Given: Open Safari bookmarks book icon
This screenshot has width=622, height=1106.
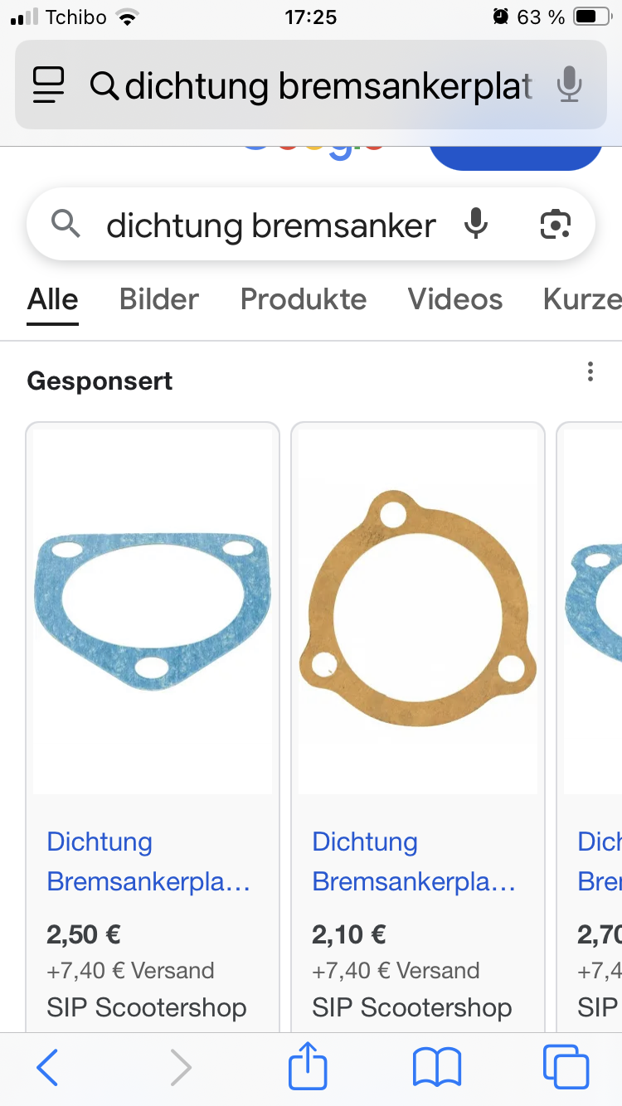Looking at the screenshot, I should pyautogui.click(x=437, y=1067).
